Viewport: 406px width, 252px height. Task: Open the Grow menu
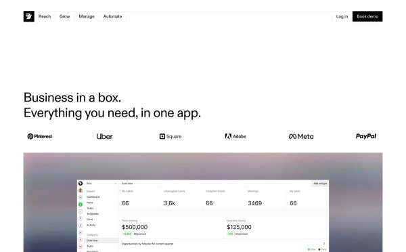pos(64,16)
